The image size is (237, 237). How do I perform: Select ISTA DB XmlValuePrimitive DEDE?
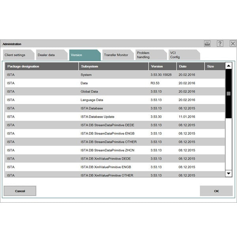[105, 159]
